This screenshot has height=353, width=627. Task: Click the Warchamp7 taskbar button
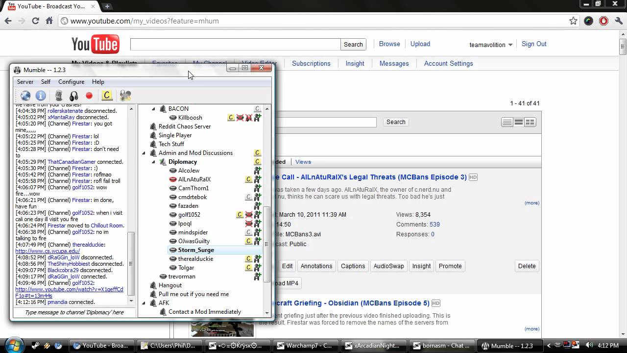point(307,346)
